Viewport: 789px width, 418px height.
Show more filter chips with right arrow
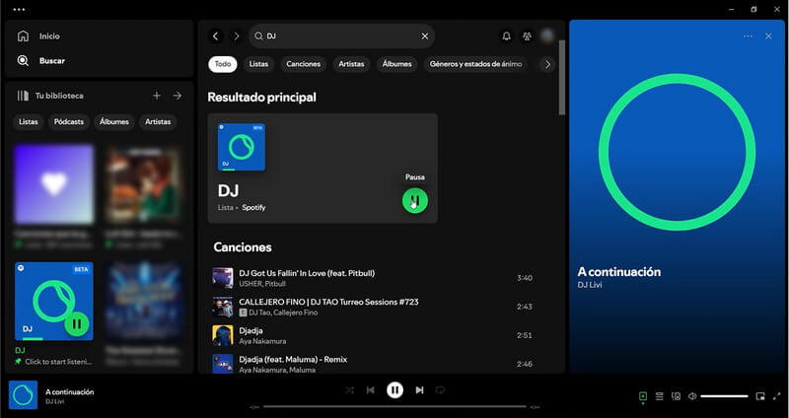[x=547, y=64]
